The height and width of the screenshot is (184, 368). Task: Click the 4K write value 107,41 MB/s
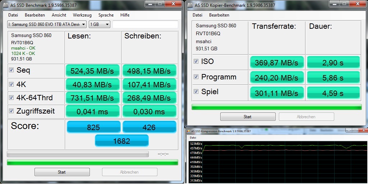coord(149,84)
